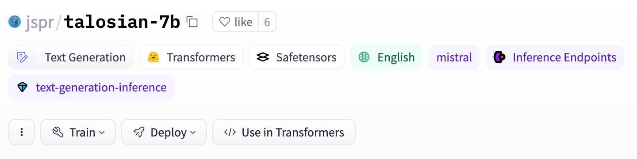Click the wrench icon on Train

(58, 132)
